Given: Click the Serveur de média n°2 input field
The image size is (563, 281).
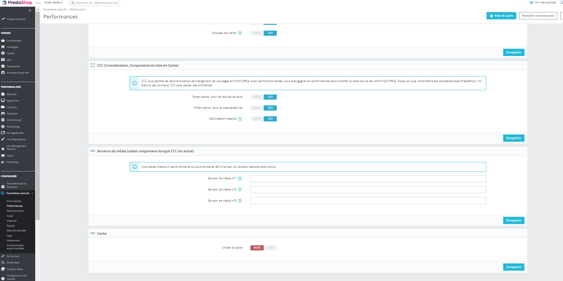Looking at the screenshot, I should pyautogui.click(x=368, y=190).
